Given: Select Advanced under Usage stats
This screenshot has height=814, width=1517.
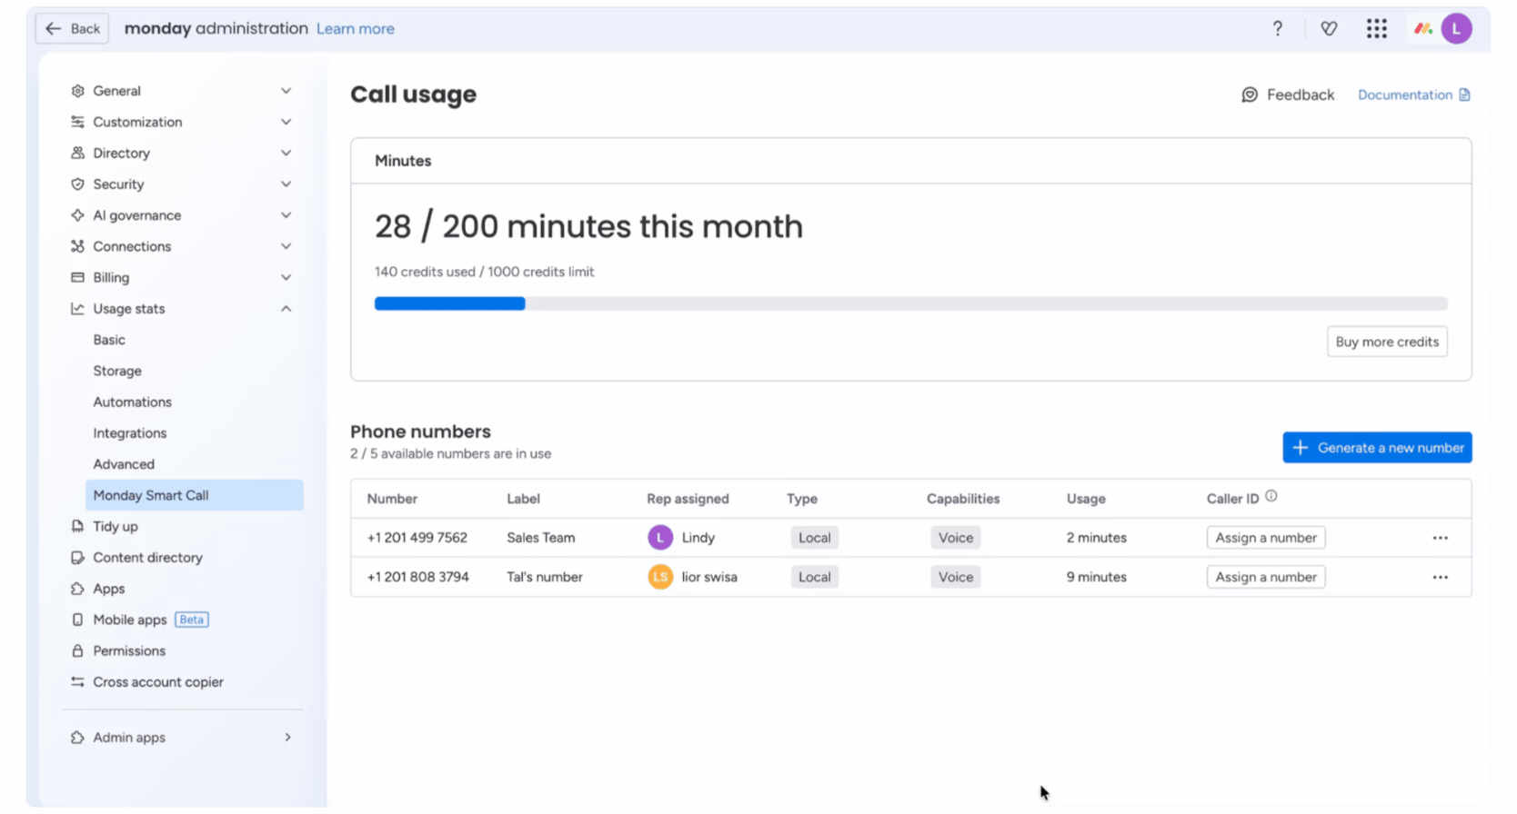Looking at the screenshot, I should (124, 464).
